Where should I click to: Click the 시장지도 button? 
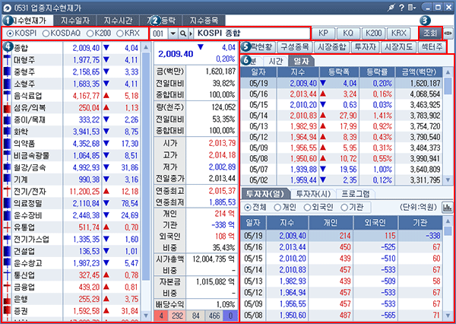(x=398, y=47)
